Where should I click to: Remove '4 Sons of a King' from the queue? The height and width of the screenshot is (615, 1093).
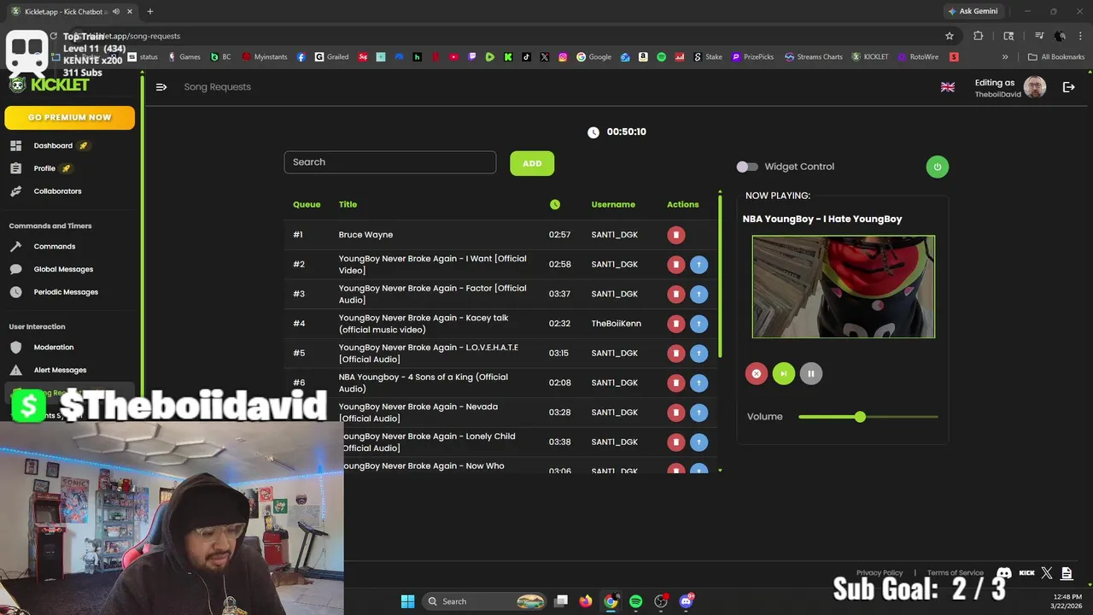click(x=675, y=383)
